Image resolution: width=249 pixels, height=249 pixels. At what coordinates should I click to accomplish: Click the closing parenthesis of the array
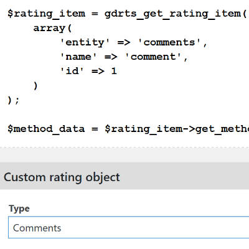(35, 86)
